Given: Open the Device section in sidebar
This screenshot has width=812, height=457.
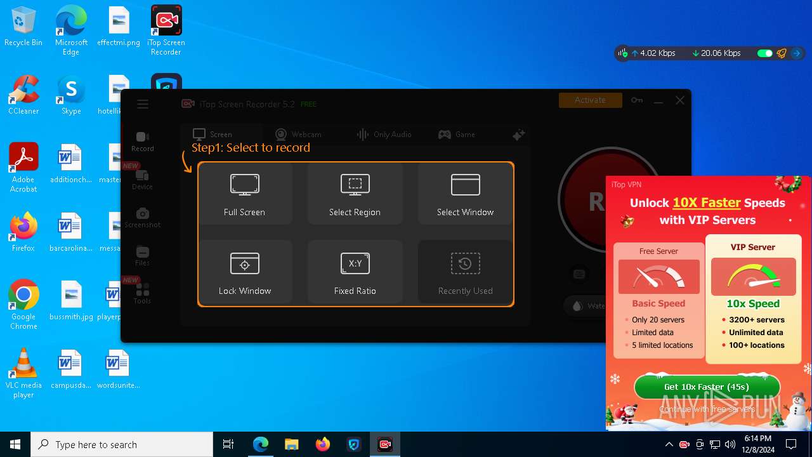Looking at the screenshot, I should [x=143, y=179].
